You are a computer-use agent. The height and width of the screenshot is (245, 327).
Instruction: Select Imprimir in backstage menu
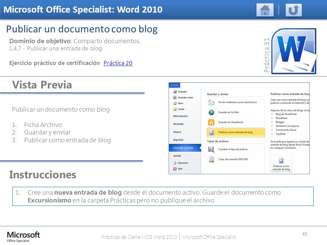point(178,140)
